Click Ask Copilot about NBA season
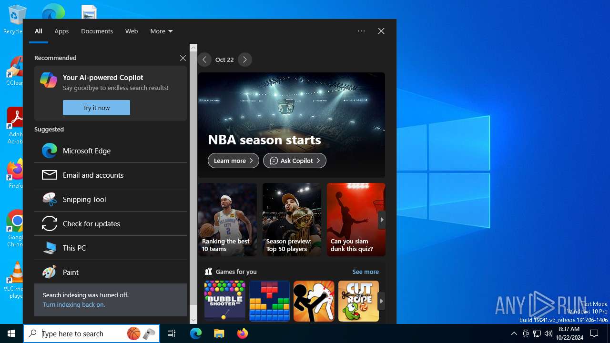Image resolution: width=610 pixels, height=343 pixels. pos(295,161)
